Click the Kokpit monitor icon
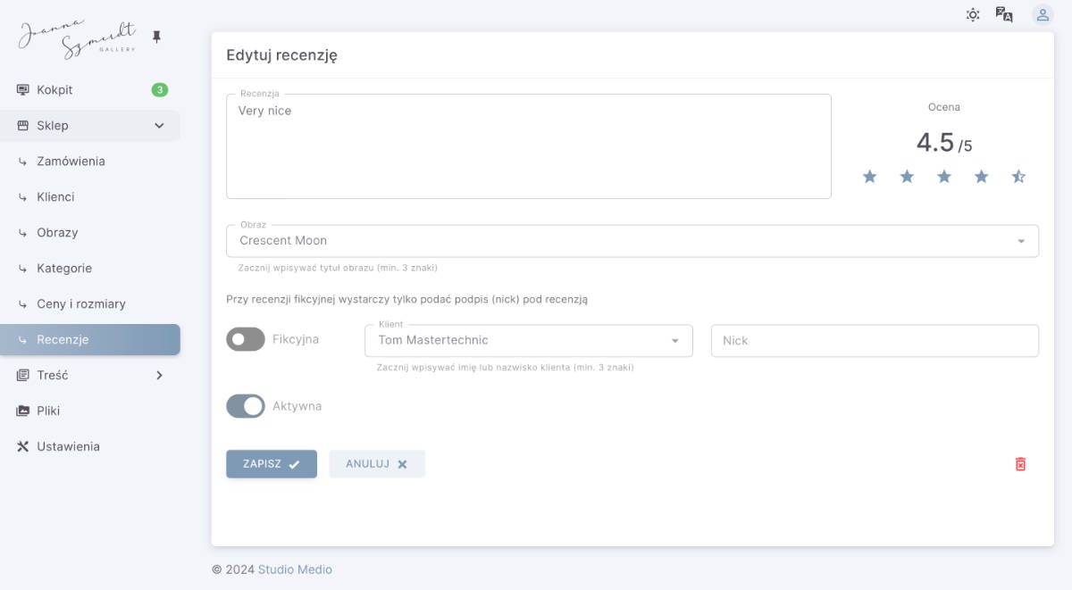 tap(23, 90)
